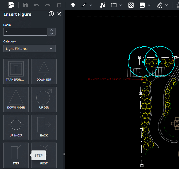The image size is (179, 169).
Task: Insert the TRANSFORMER figure
Action: tap(16, 71)
